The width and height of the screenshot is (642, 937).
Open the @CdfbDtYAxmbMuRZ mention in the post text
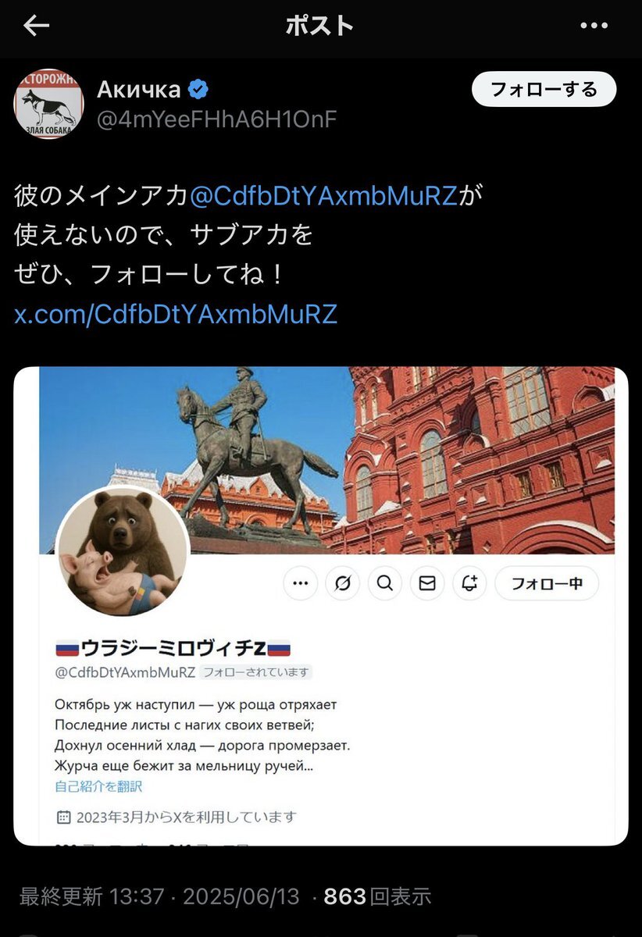[323, 195]
